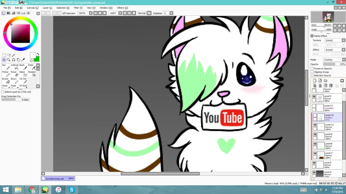Choose the AirBrush tool
The height and width of the screenshot is (194, 346).
coord(15,67)
